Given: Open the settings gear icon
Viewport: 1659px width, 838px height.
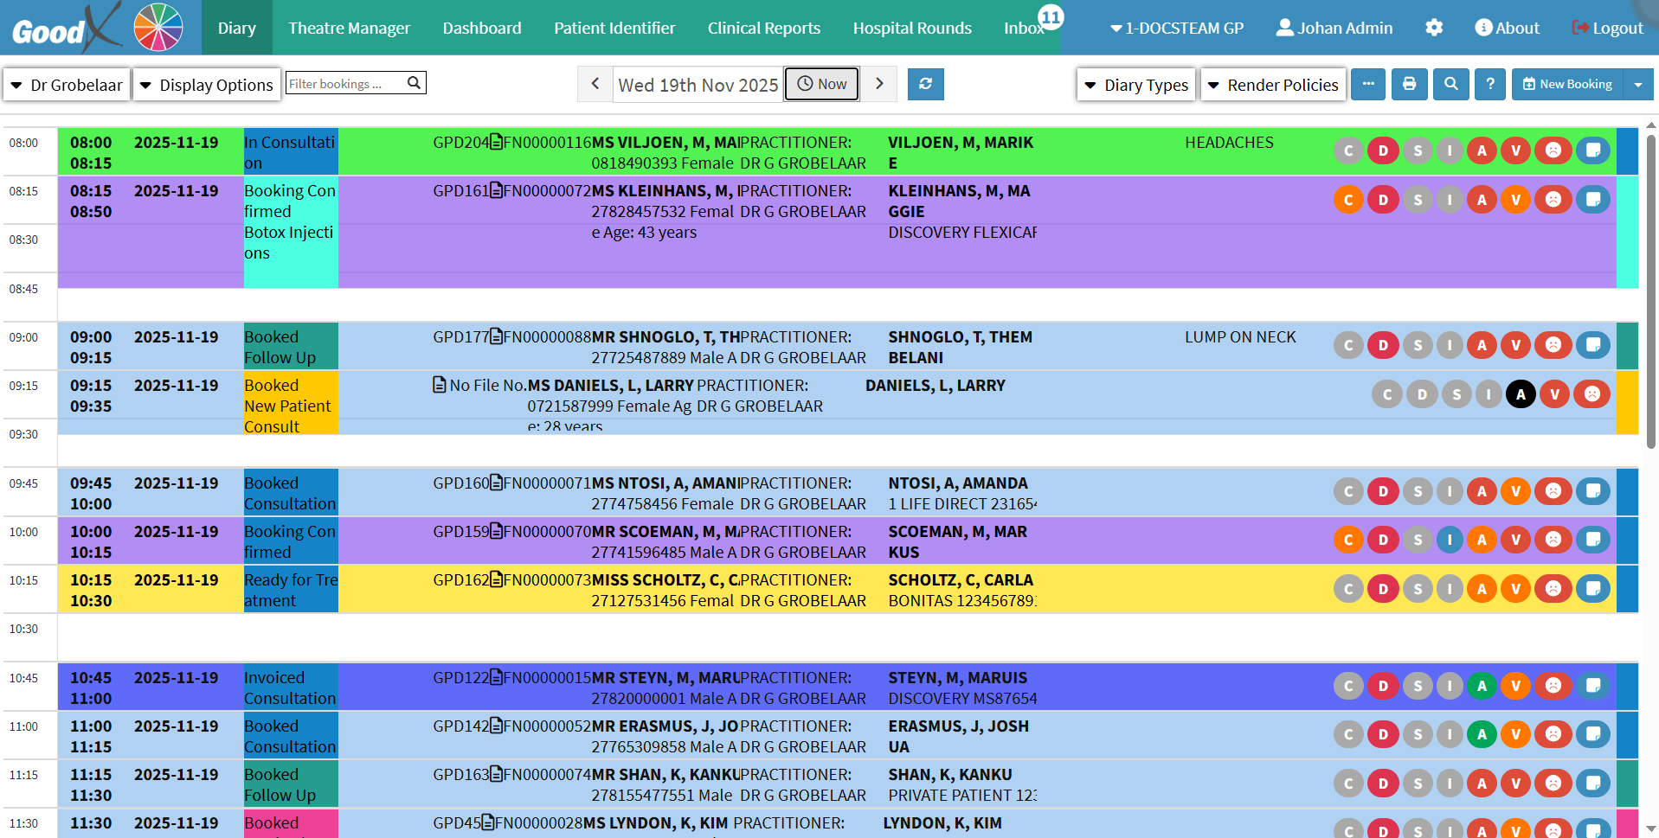Looking at the screenshot, I should (1433, 28).
